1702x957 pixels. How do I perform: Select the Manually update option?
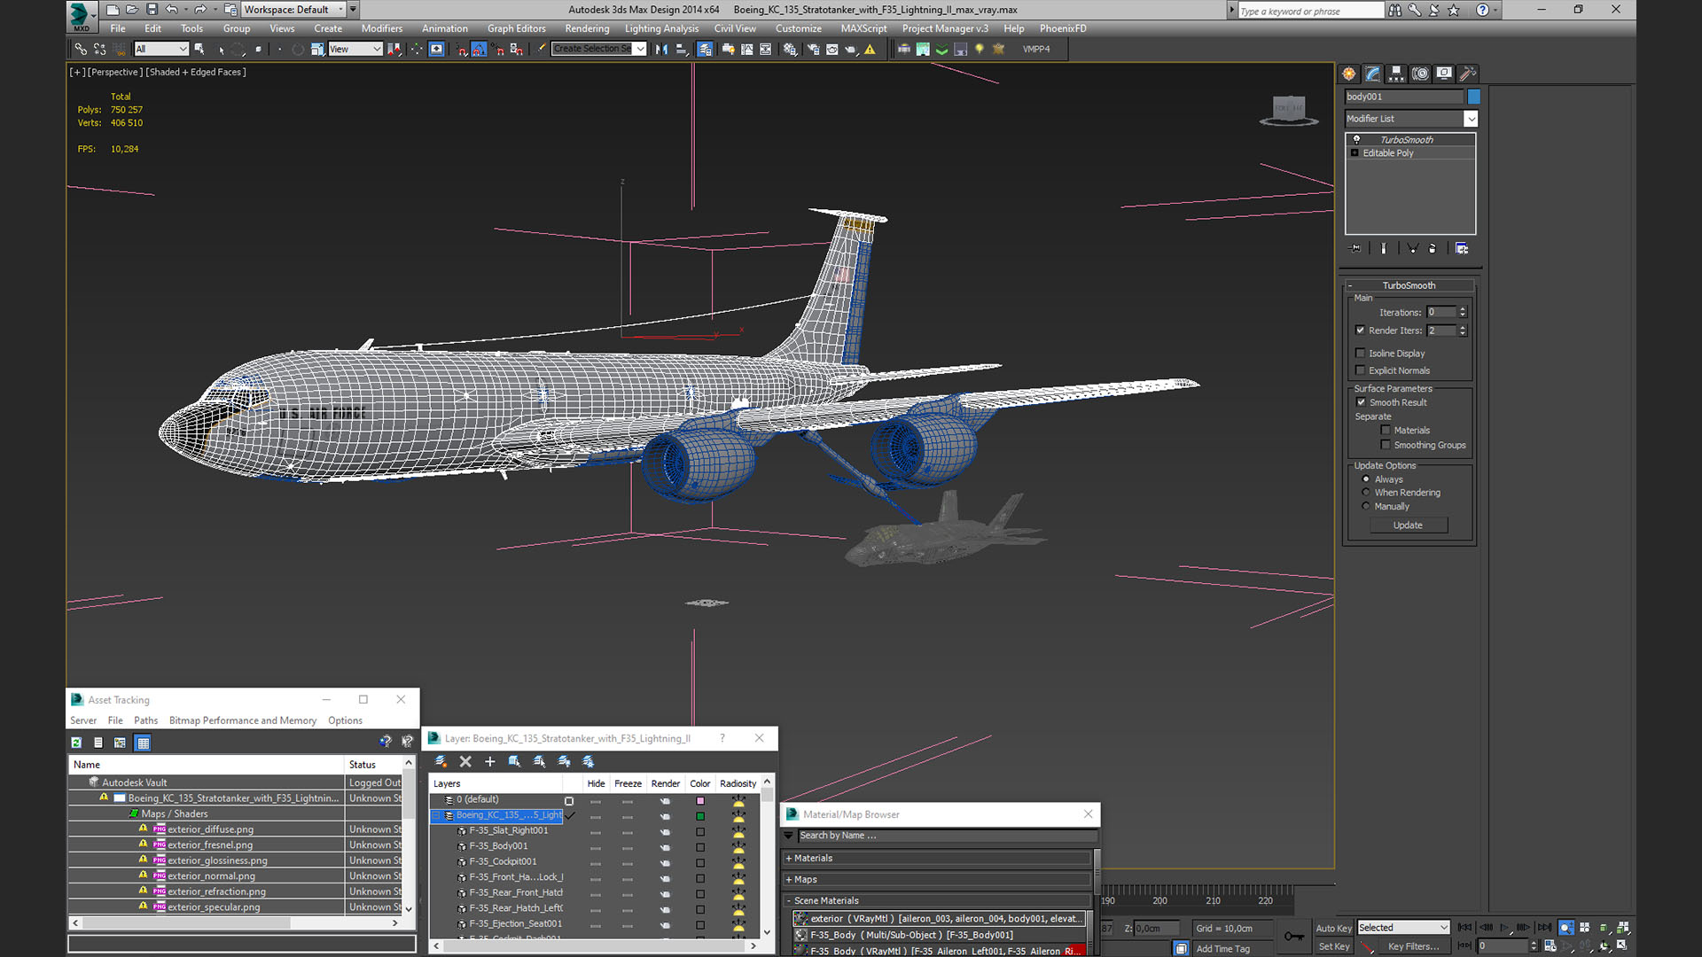pyautogui.click(x=1366, y=507)
